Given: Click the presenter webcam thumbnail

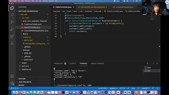Looking at the screenshot, I should [155, 8].
